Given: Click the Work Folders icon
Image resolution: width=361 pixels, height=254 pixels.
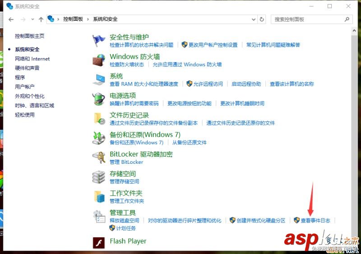Looking at the screenshot, I should [99, 197].
